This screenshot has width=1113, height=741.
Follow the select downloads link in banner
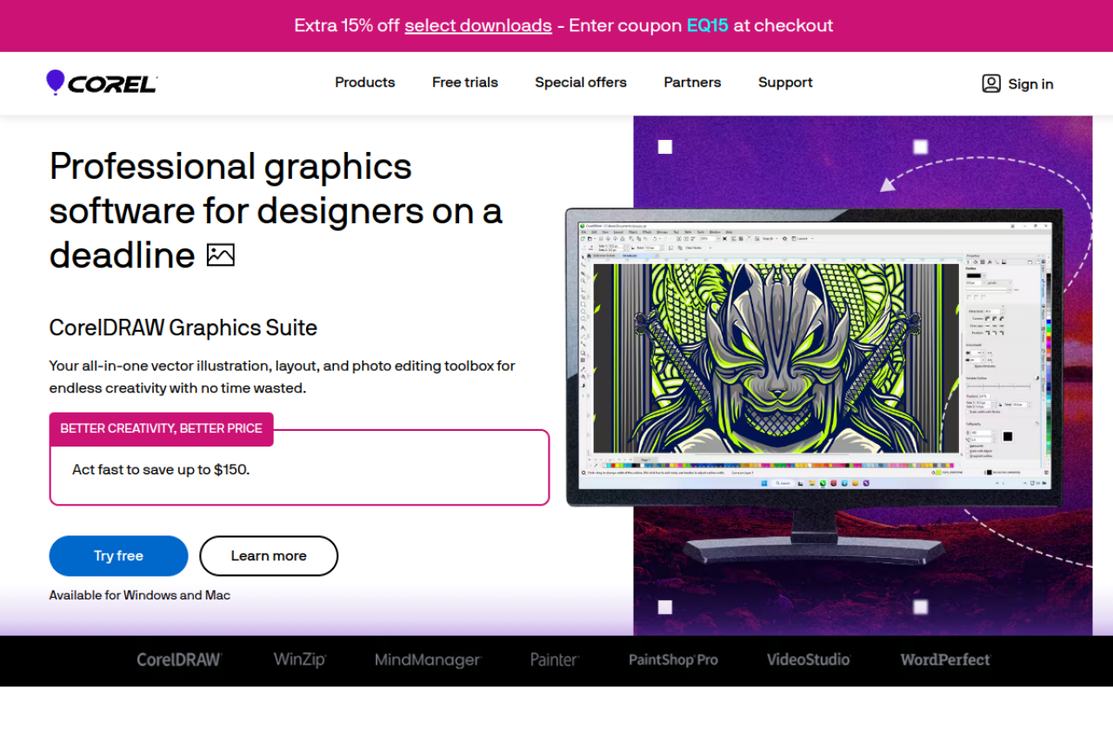click(x=478, y=25)
